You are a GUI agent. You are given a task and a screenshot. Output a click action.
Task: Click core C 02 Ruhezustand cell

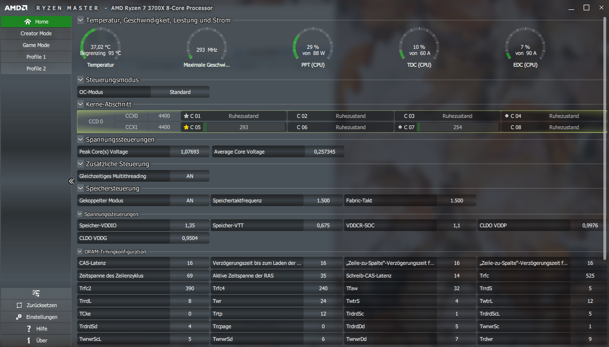click(x=340, y=116)
